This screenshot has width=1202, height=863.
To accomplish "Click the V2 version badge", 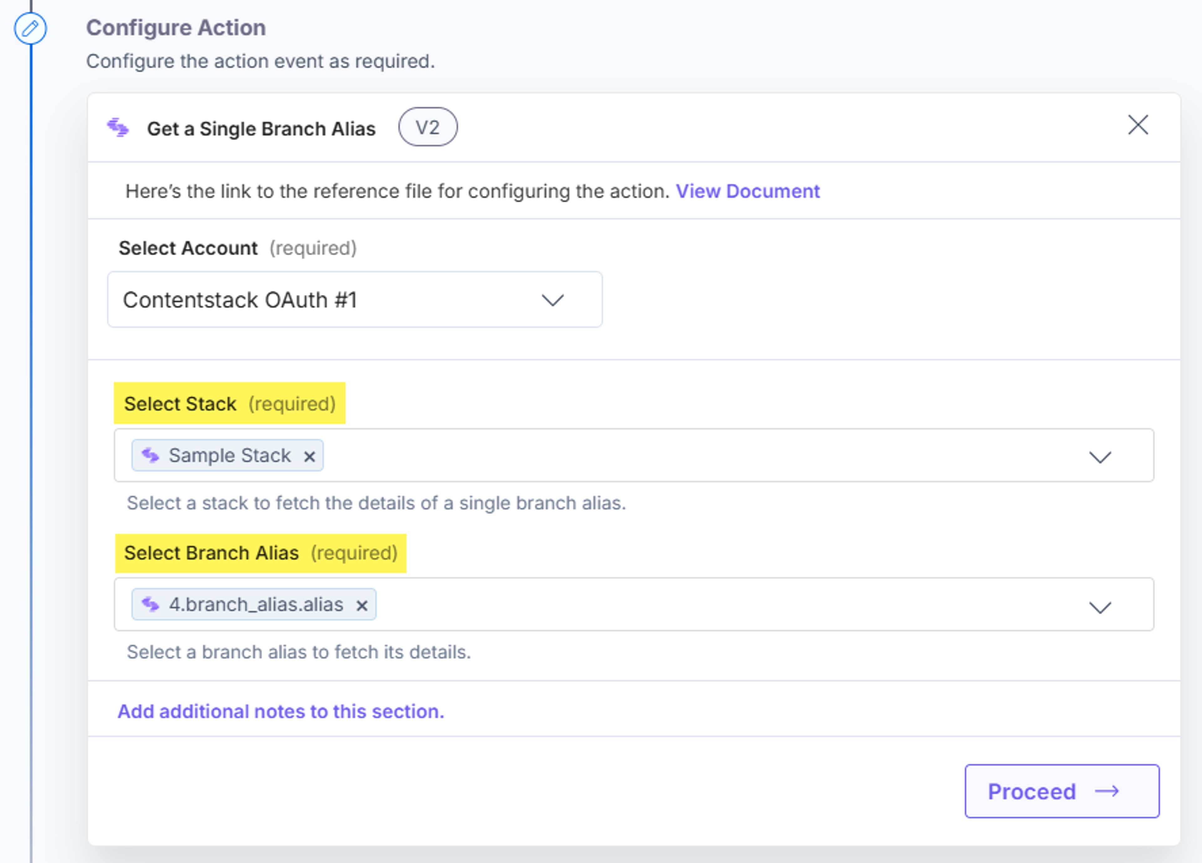I will (428, 127).
